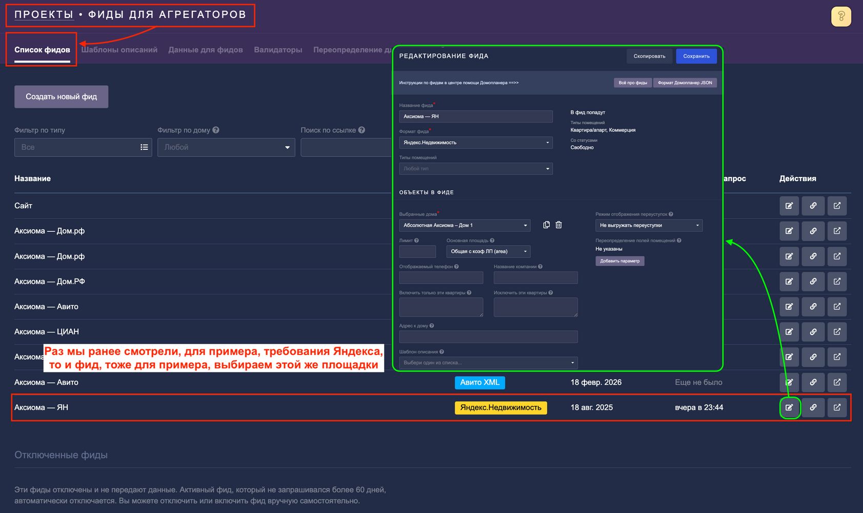This screenshot has height=513, width=863.
Task: Click help icon next to Фильтр по дому
Action: click(x=216, y=130)
